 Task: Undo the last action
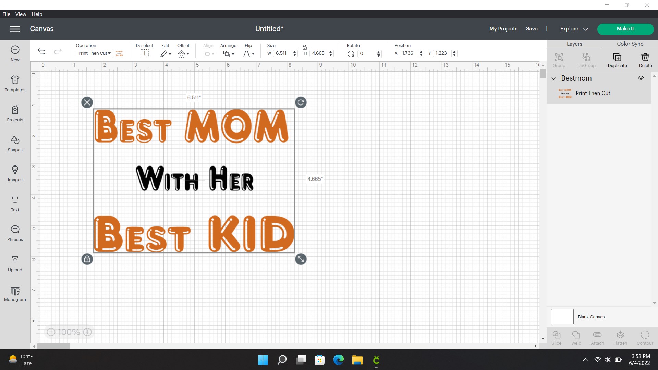click(x=41, y=52)
